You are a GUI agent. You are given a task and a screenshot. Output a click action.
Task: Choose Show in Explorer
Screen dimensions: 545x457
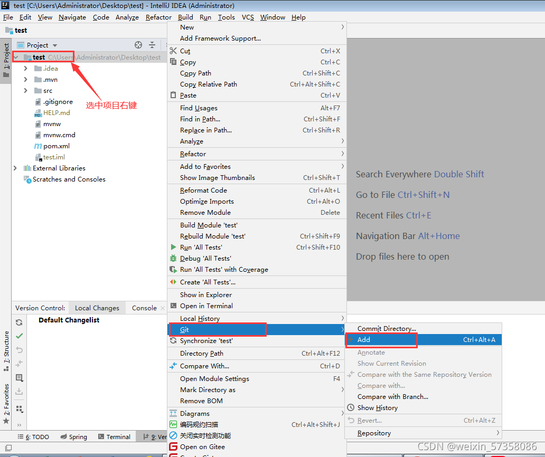coord(257,294)
